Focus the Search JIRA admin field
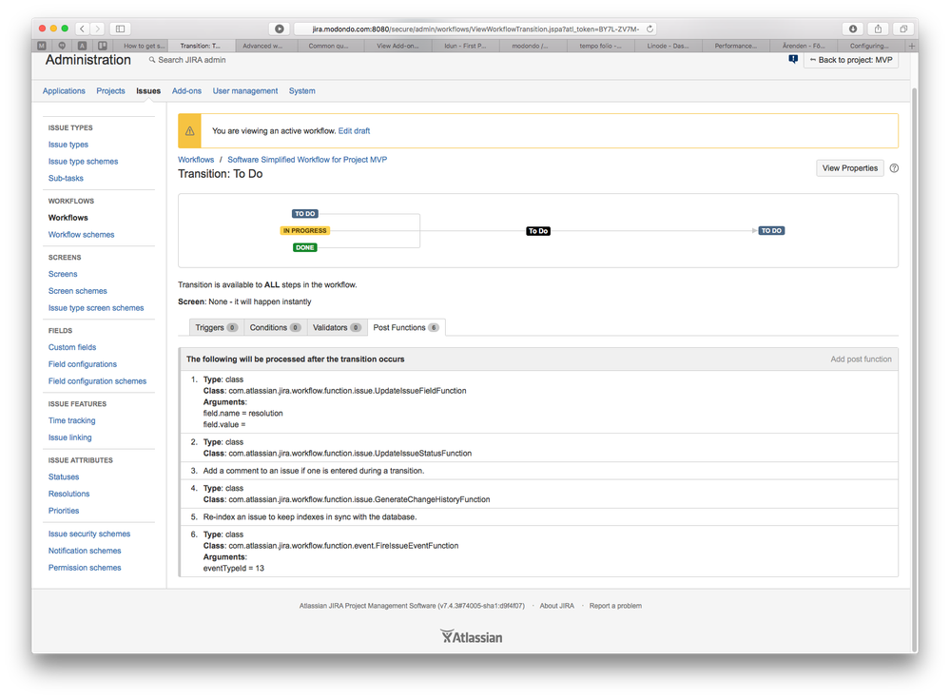Screen dimensions: 950x699 191,60
